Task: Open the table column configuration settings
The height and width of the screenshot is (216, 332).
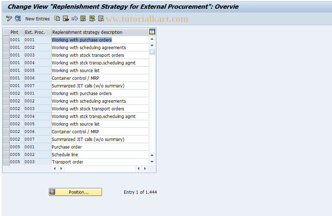Action: 152,32
